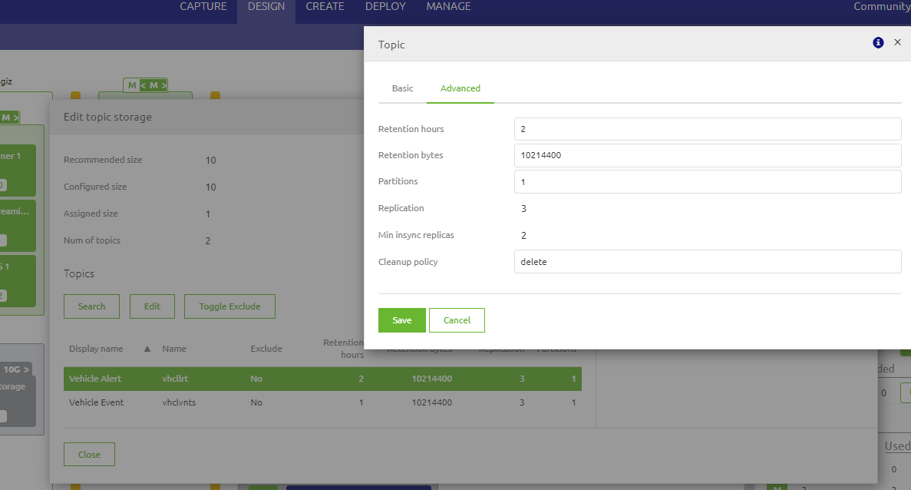The width and height of the screenshot is (911, 490).
Task: Select the Advanced tab
Action: (460, 88)
